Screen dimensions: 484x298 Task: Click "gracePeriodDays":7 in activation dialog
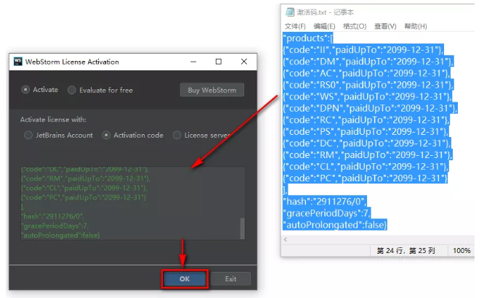(55, 226)
